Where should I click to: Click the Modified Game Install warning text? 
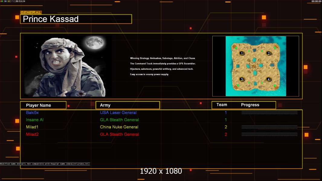coord(45,164)
